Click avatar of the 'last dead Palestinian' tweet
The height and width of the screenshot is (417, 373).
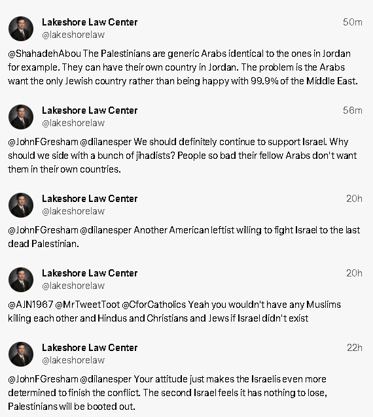pyautogui.click(x=21, y=205)
